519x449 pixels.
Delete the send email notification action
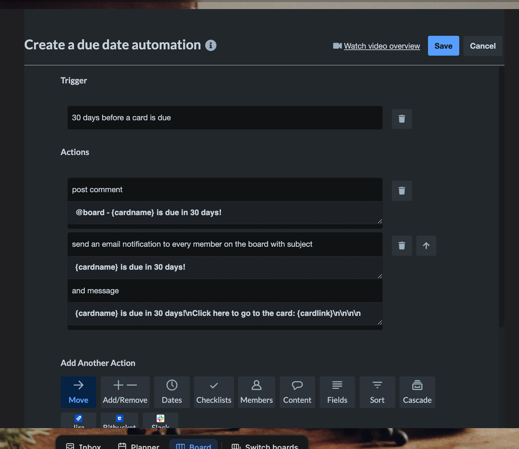[402, 246]
